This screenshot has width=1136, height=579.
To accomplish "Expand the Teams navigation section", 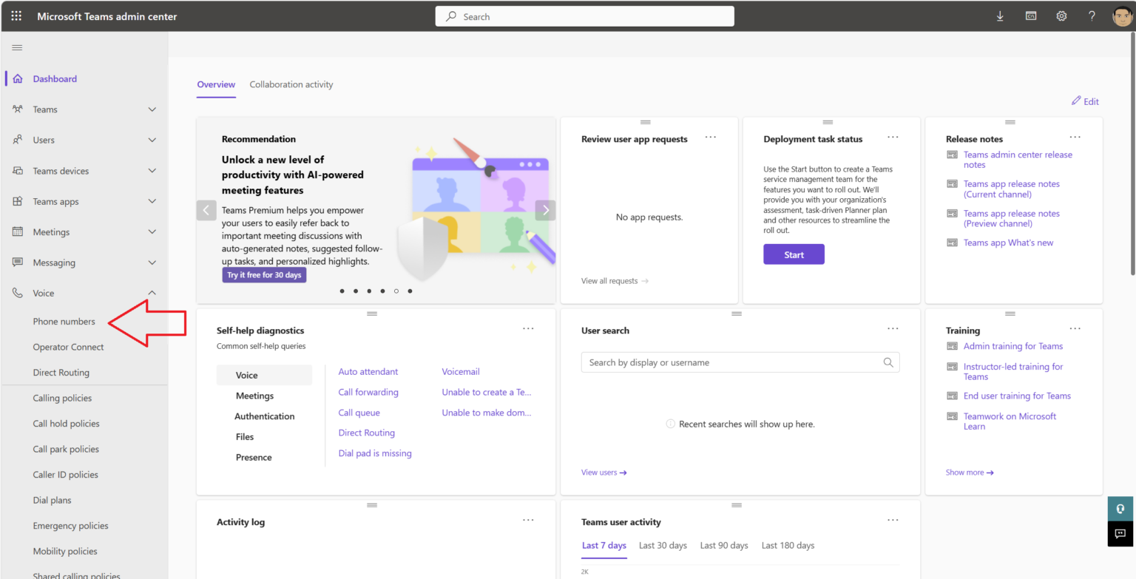I will (x=152, y=109).
